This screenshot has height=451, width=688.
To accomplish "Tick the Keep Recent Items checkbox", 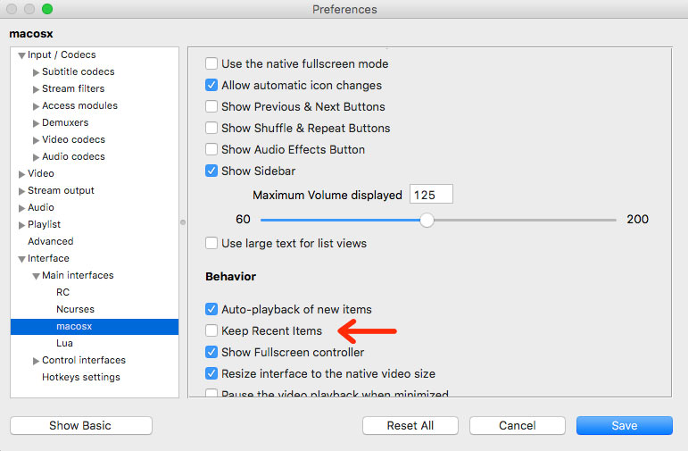I will point(211,330).
